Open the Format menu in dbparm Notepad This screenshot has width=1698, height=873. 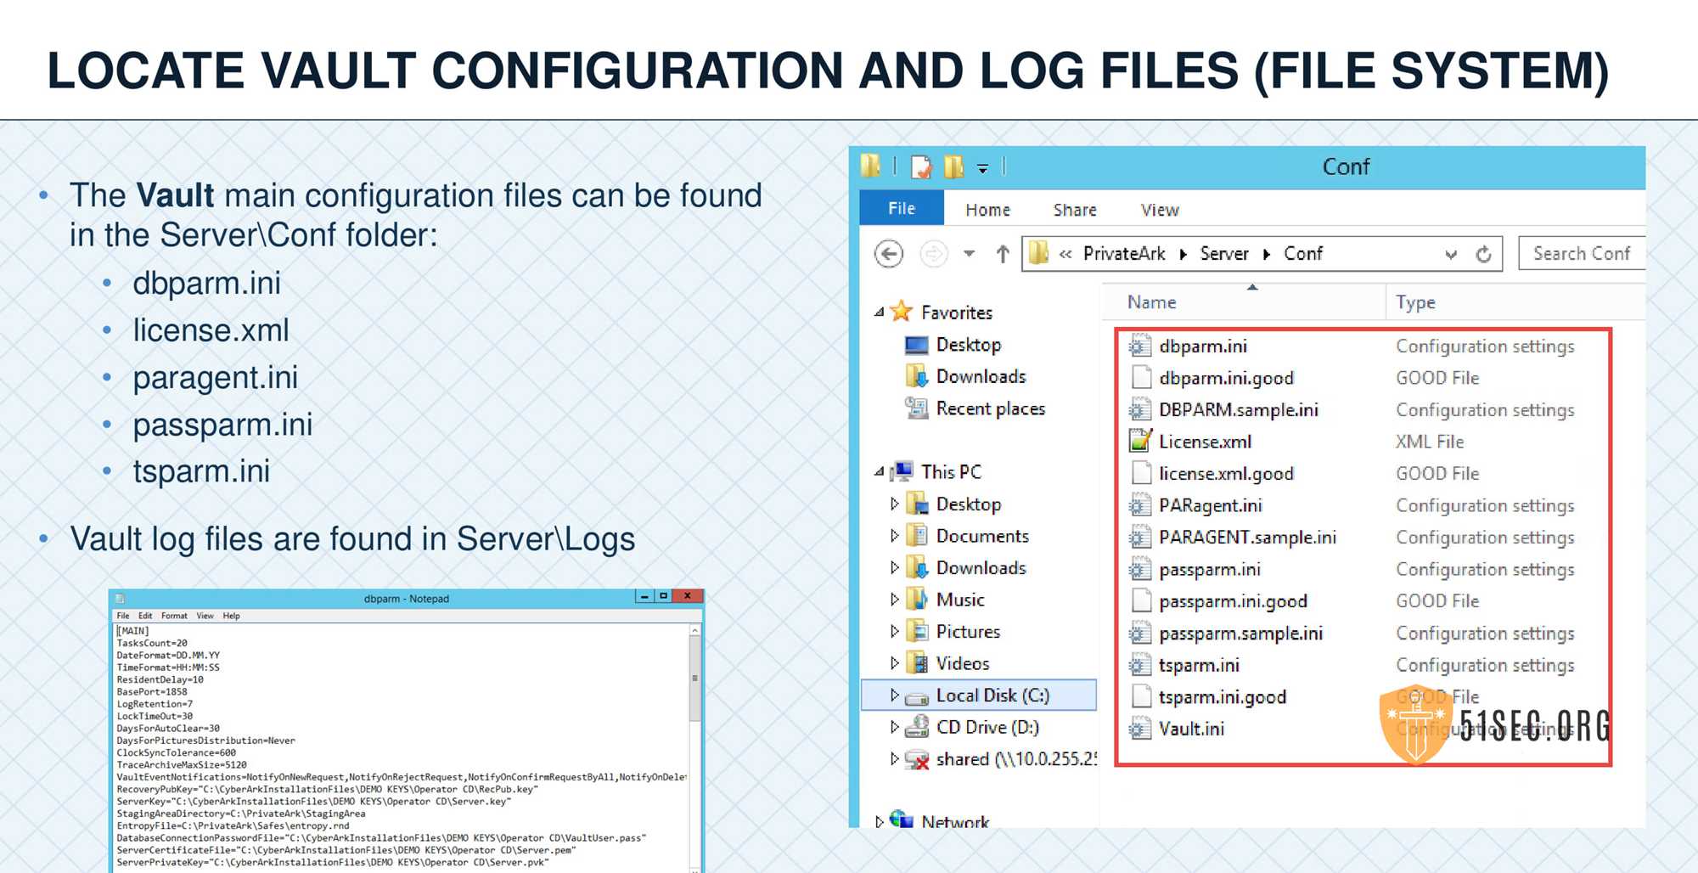(174, 616)
